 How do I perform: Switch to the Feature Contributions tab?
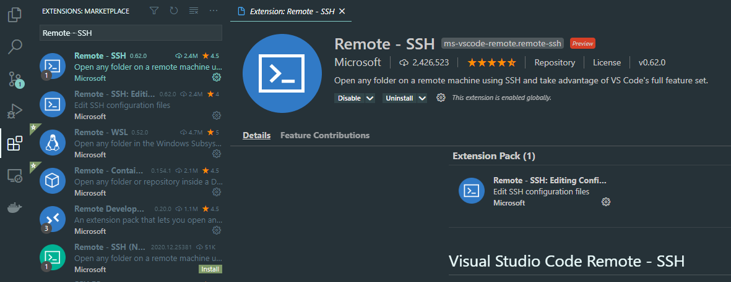point(325,135)
